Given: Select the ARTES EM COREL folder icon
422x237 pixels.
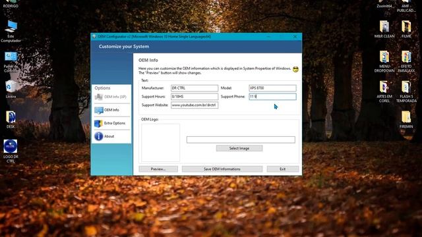Looking at the screenshot, I should (384, 92).
